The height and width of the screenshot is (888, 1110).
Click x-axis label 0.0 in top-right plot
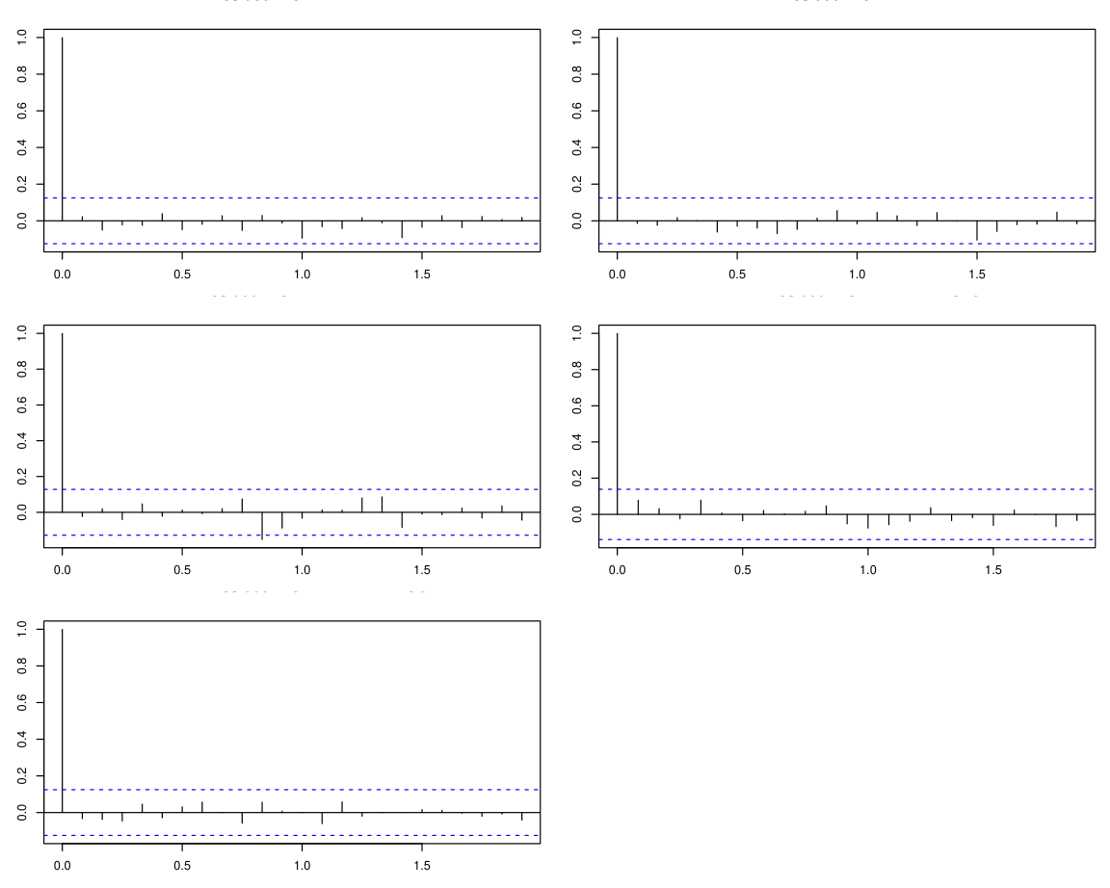click(618, 274)
